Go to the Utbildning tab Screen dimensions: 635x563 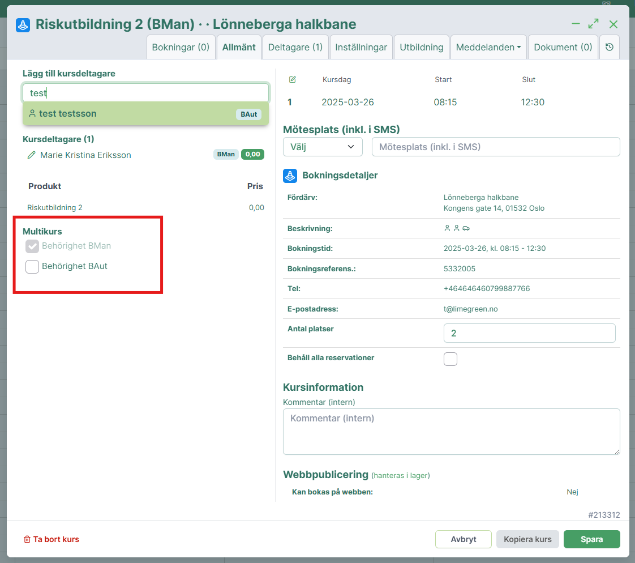(422, 47)
